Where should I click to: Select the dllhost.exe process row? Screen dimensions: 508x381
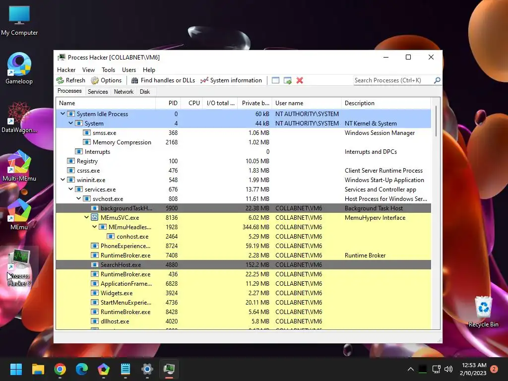(x=243, y=321)
